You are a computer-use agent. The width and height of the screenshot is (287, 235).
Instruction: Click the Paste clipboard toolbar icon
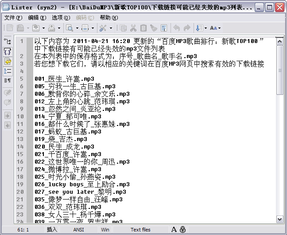point(143,28)
